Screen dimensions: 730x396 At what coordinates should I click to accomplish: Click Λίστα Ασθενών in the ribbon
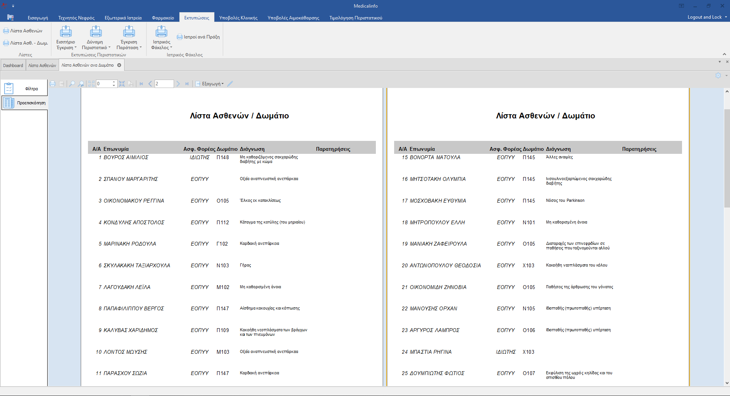pos(23,31)
